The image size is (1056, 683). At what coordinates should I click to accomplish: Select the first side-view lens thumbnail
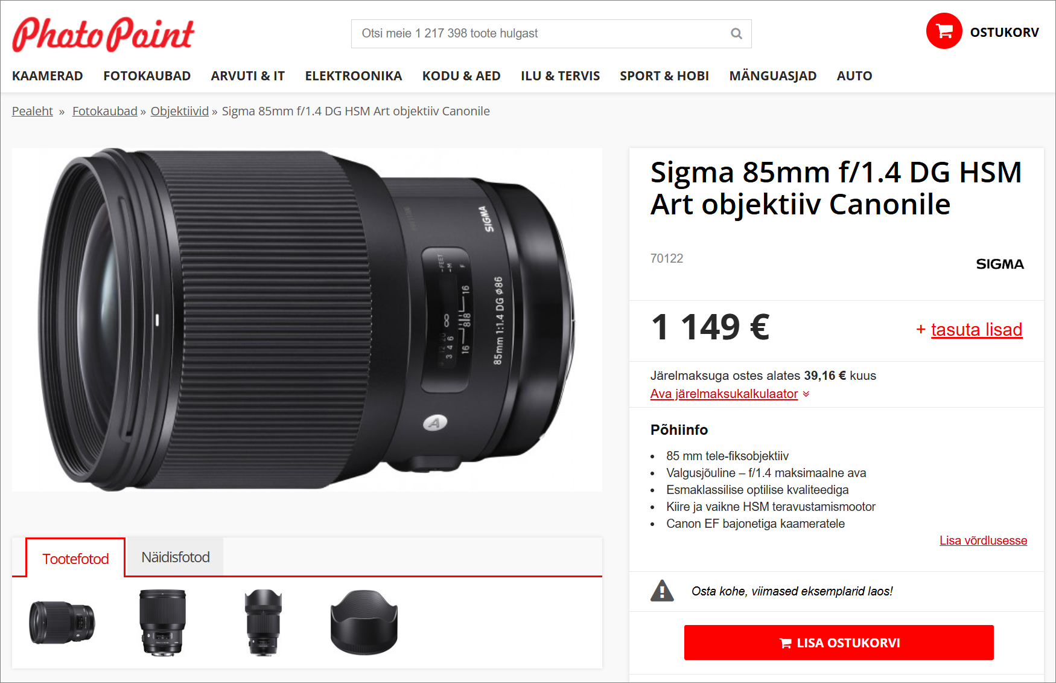pos(62,622)
